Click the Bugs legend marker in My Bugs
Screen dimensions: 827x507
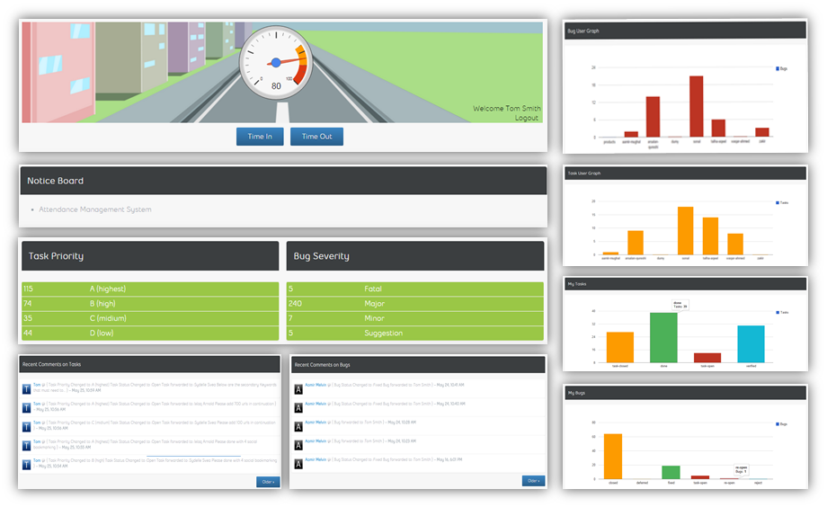(x=778, y=424)
